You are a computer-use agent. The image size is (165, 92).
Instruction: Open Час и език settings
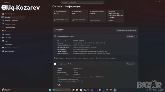(13, 38)
